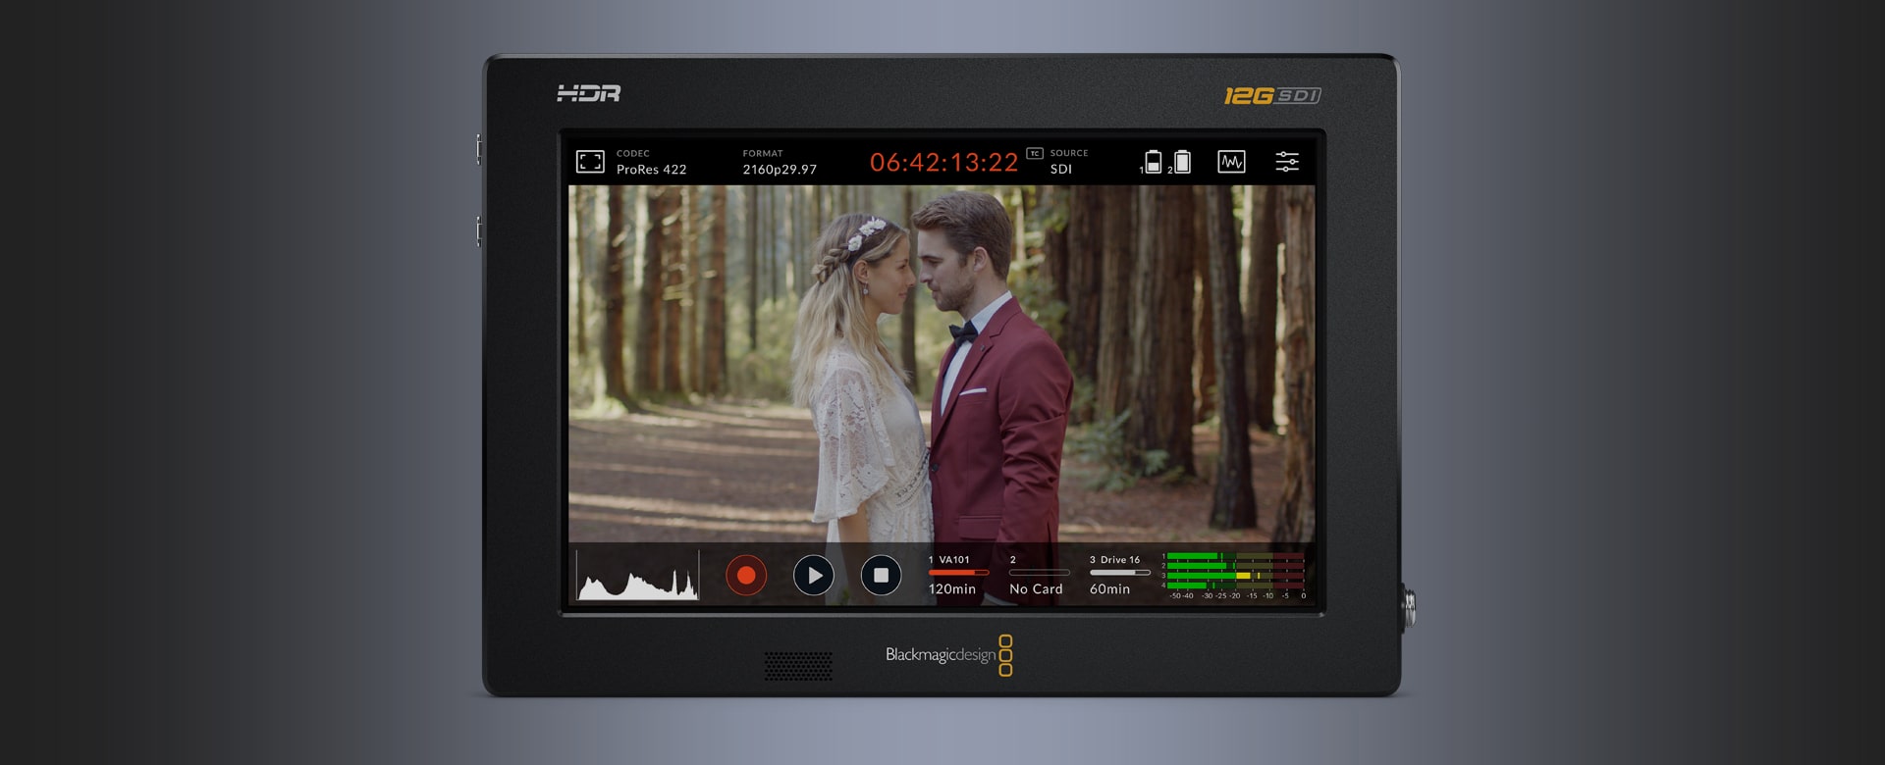This screenshot has height=765, width=1885.
Task: Open the settings sliders menu icon
Action: [1286, 162]
